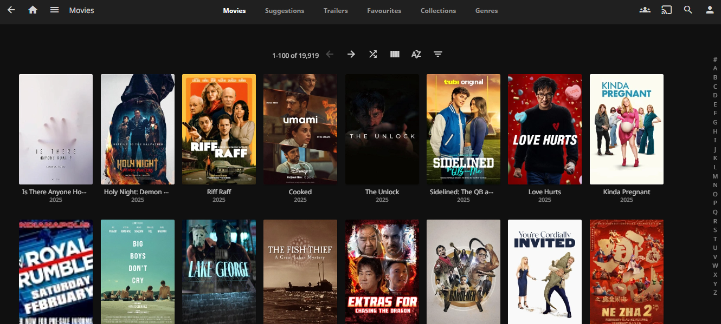Open the user profile icon
This screenshot has height=324, width=721.
(710, 10)
